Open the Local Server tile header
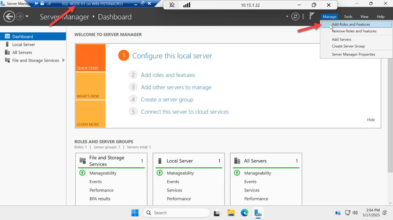393x220 pixels. [189, 161]
